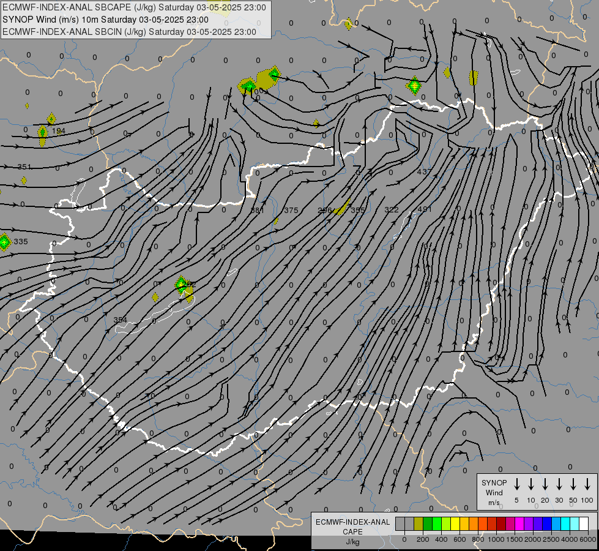This screenshot has width=599, height=551.
Task: Click the SYNOP Wind 10m title line
Action: 105,20
